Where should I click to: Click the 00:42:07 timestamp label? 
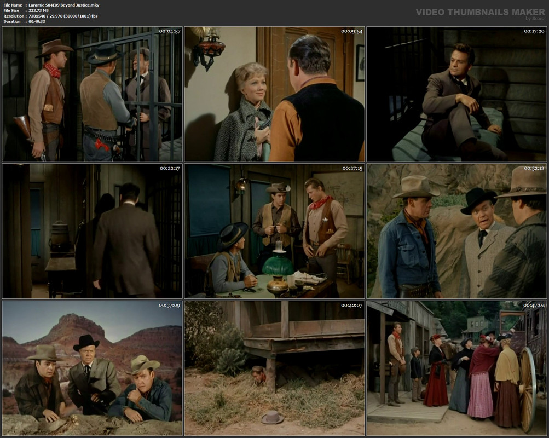(x=352, y=306)
